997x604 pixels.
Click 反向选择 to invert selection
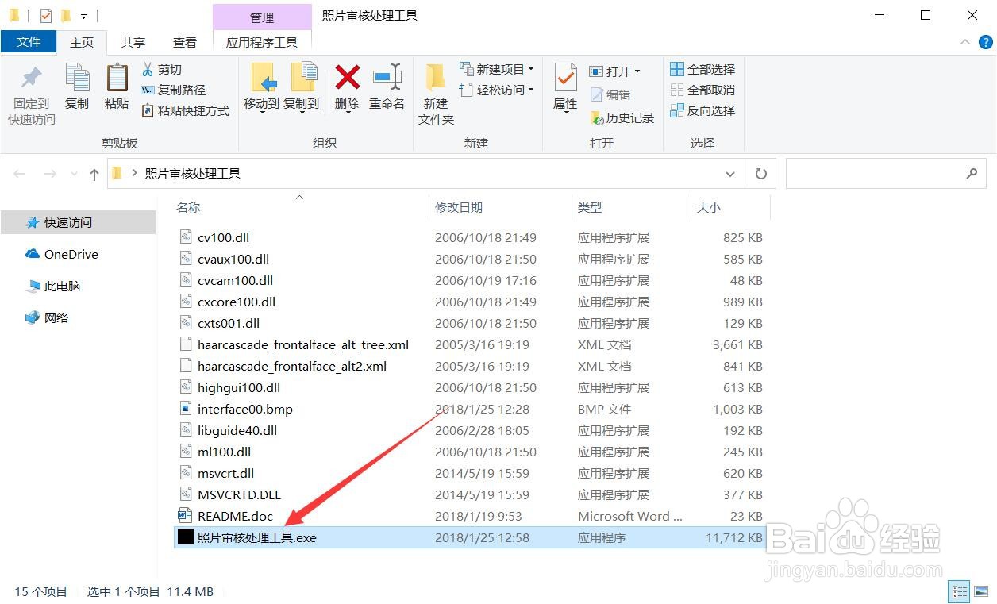coord(702,110)
